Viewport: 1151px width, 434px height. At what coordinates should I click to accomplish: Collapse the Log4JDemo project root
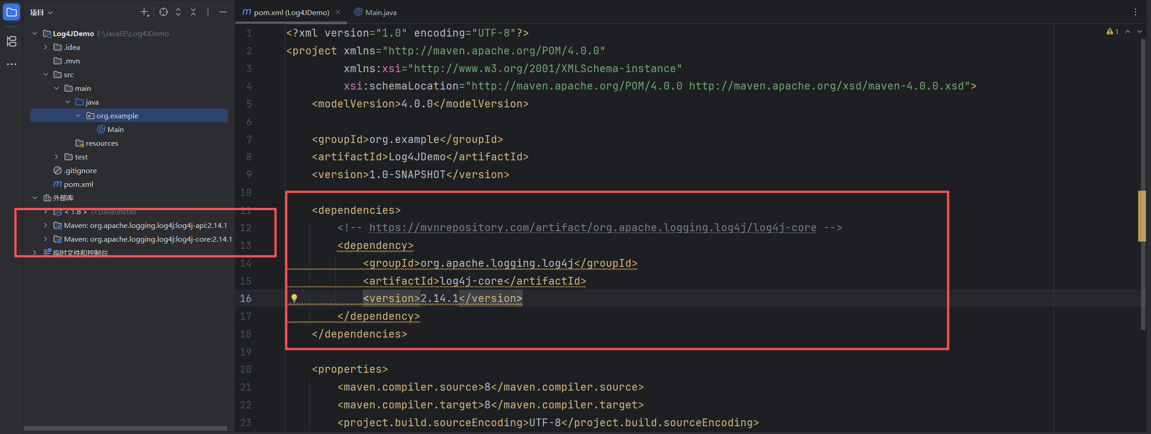point(35,33)
